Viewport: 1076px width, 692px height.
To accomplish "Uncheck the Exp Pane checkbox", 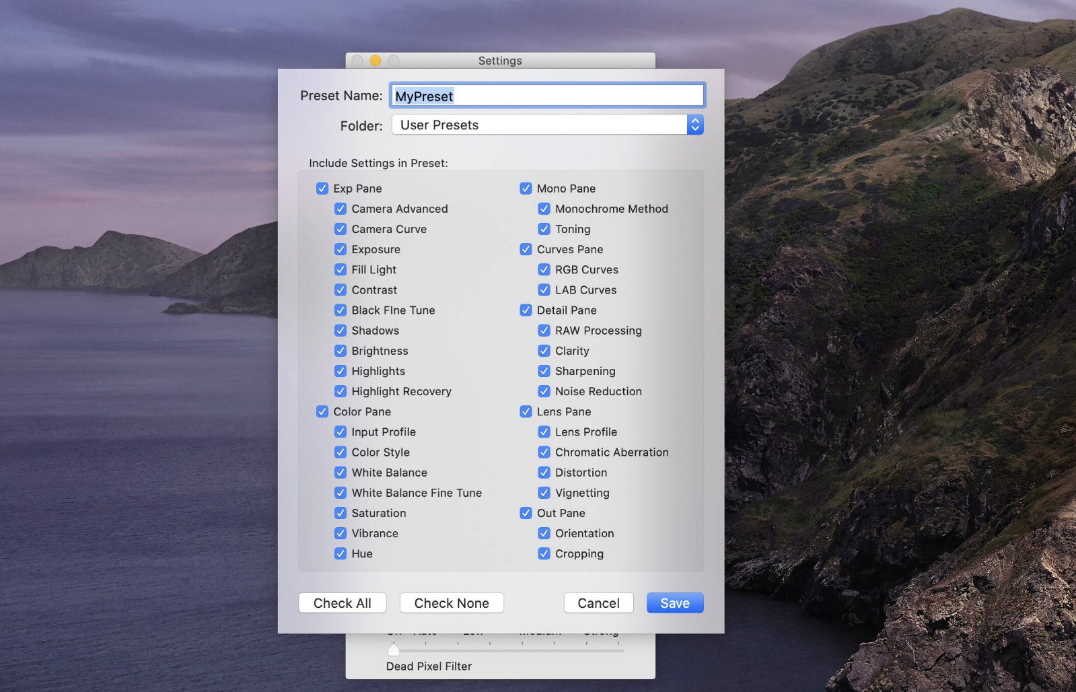I will 322,188.
